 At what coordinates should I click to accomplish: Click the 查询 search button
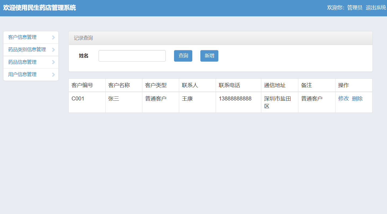coord(183,56)
